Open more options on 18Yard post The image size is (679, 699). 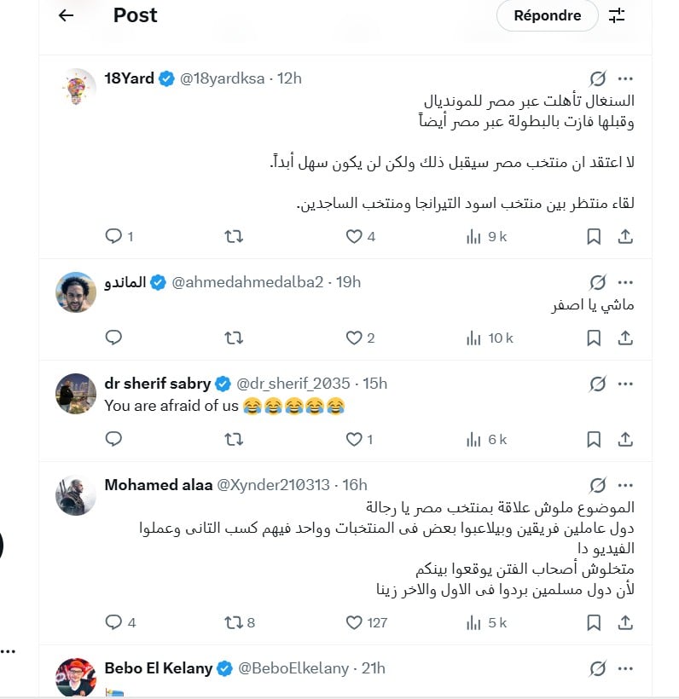[625, 78]
